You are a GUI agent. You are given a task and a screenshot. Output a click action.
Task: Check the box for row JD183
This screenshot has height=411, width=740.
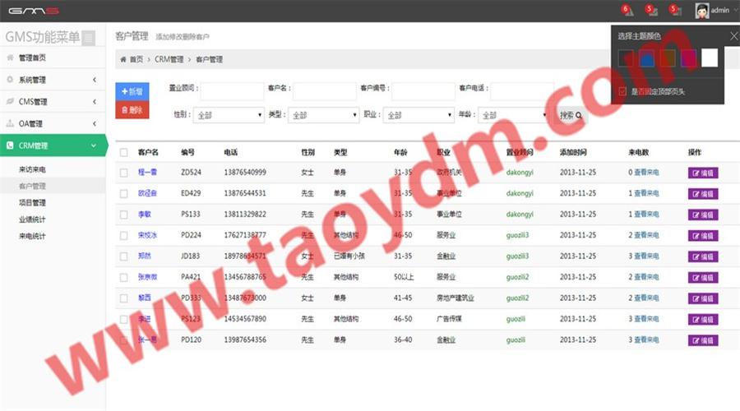123,256
